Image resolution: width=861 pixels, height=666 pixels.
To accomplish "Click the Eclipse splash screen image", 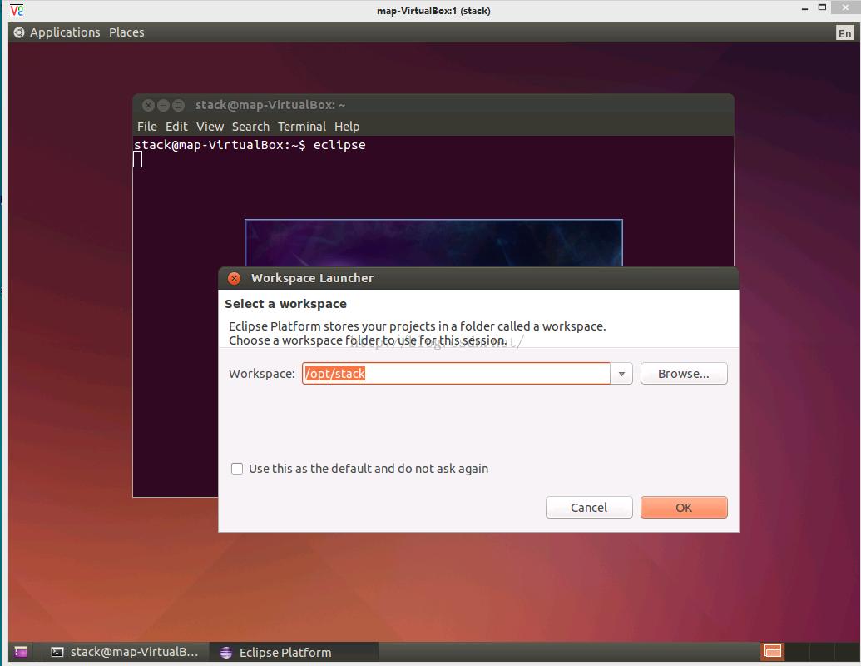I will coord(433,243).
